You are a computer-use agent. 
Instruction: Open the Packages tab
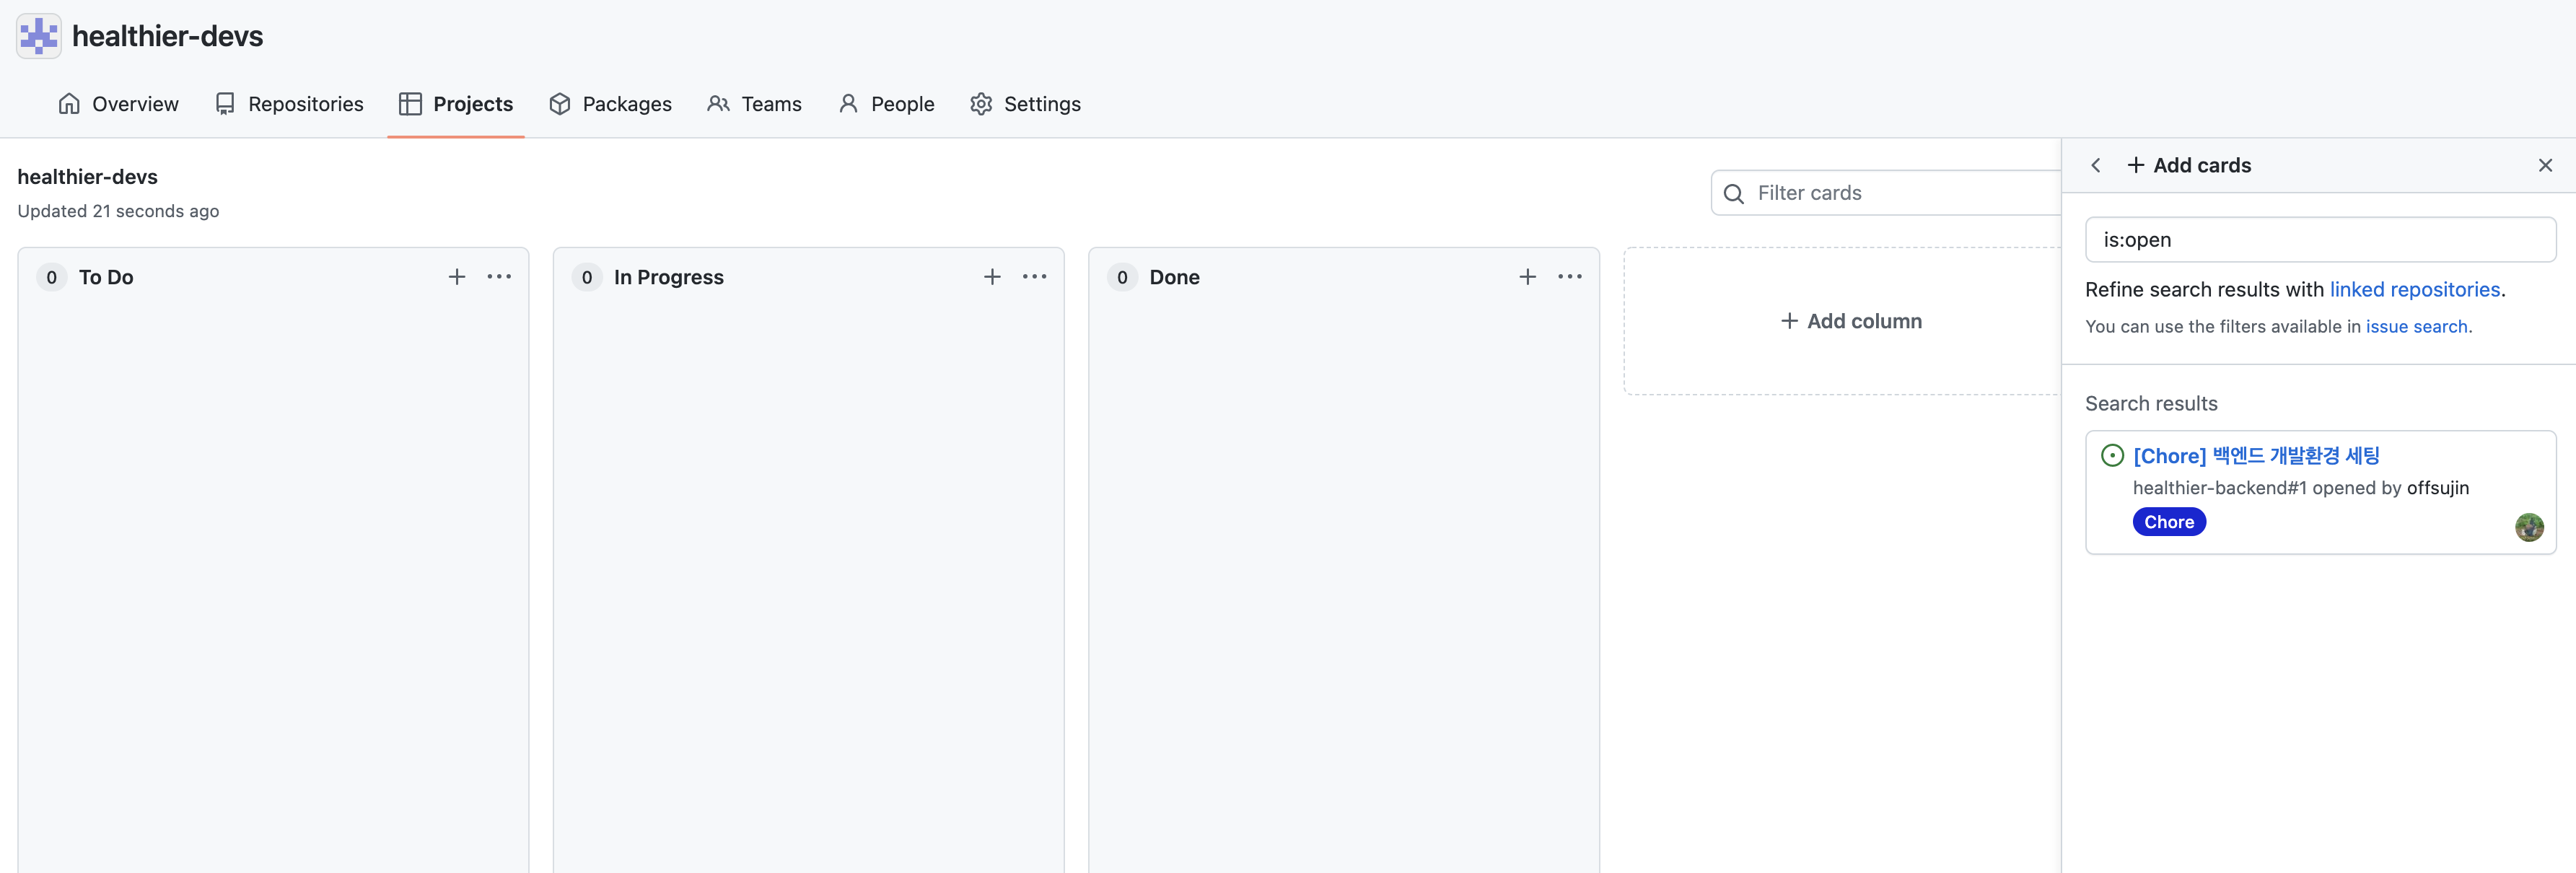pyautogui.click(x=610, y=104)
